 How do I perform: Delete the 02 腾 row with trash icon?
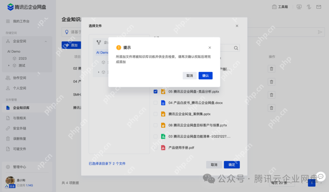[271, 69]
